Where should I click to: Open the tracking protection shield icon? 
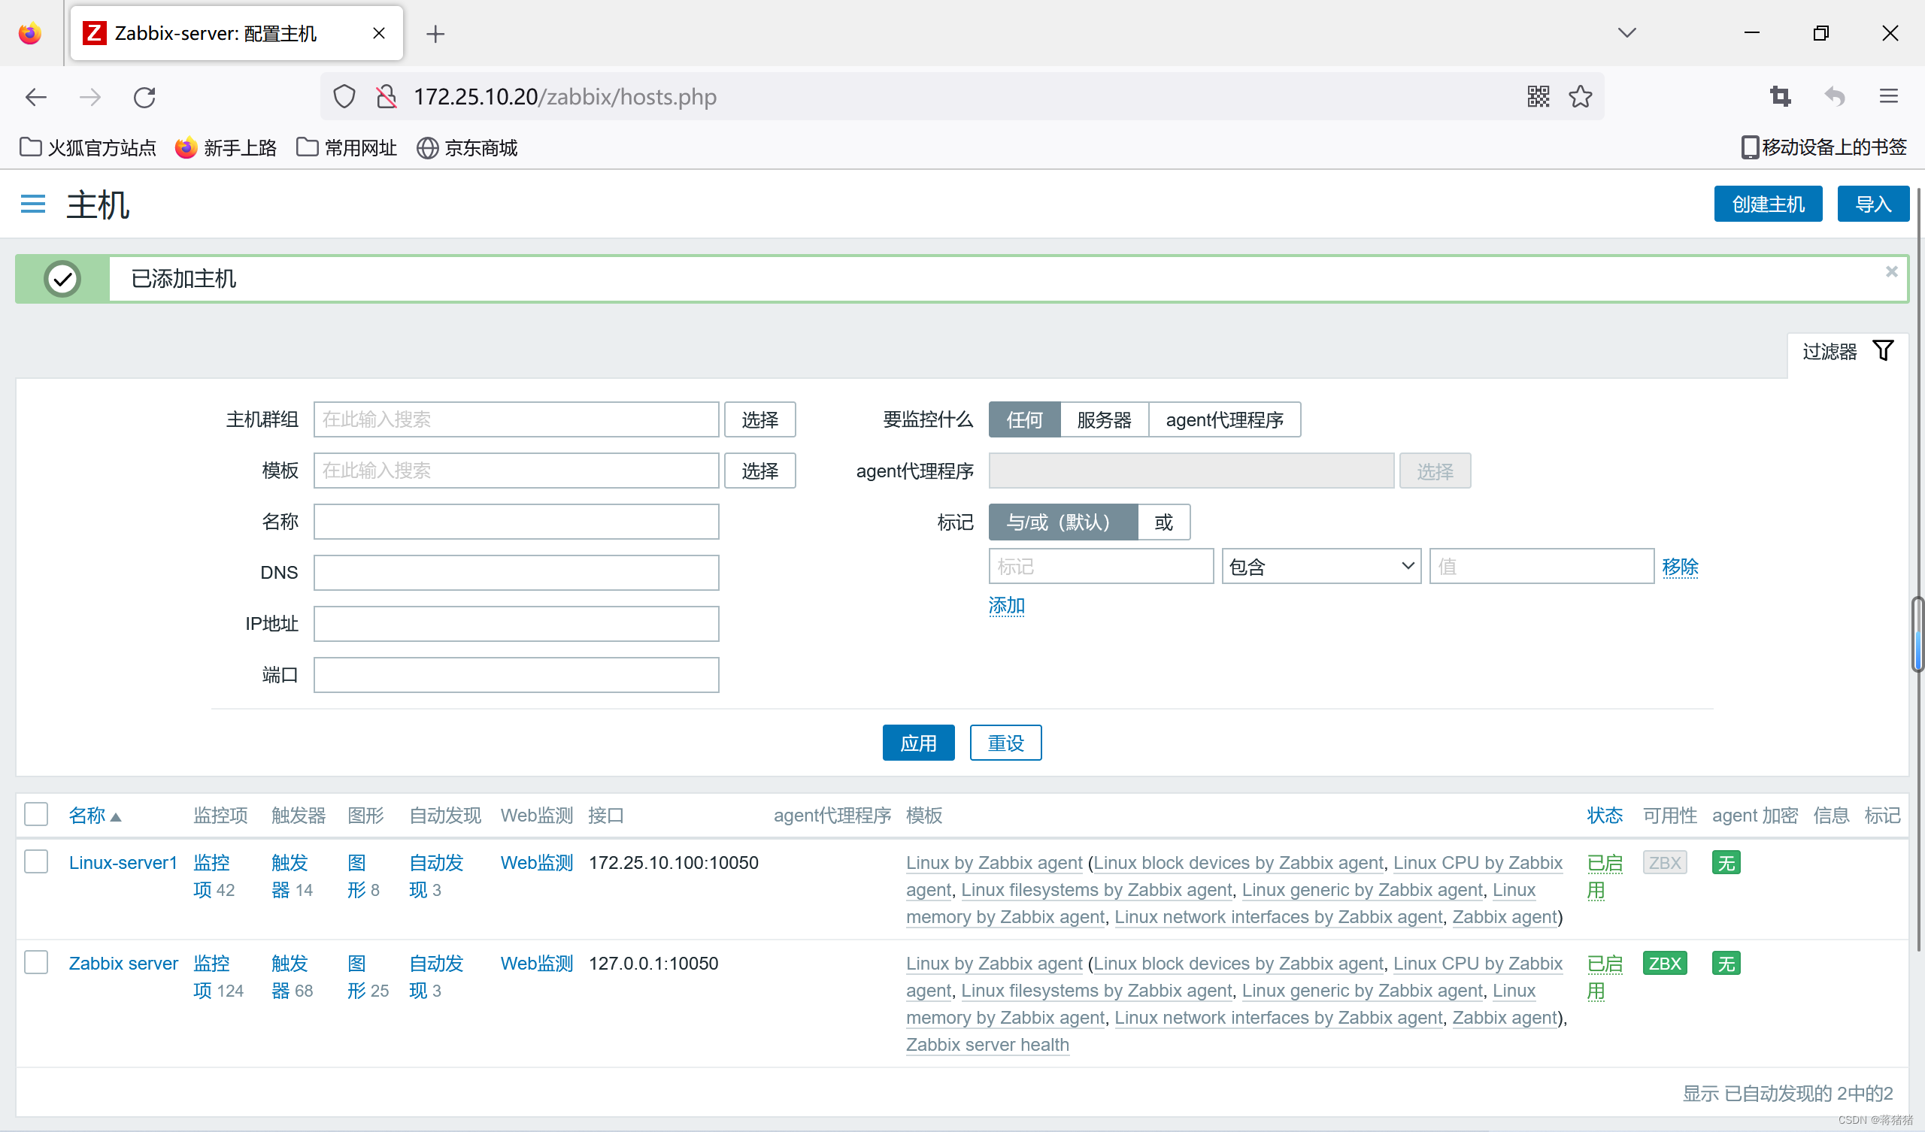(x=344, y=97)
